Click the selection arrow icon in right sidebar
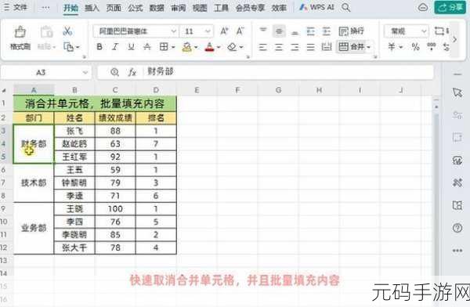470x307 pixels. point(457,92)
